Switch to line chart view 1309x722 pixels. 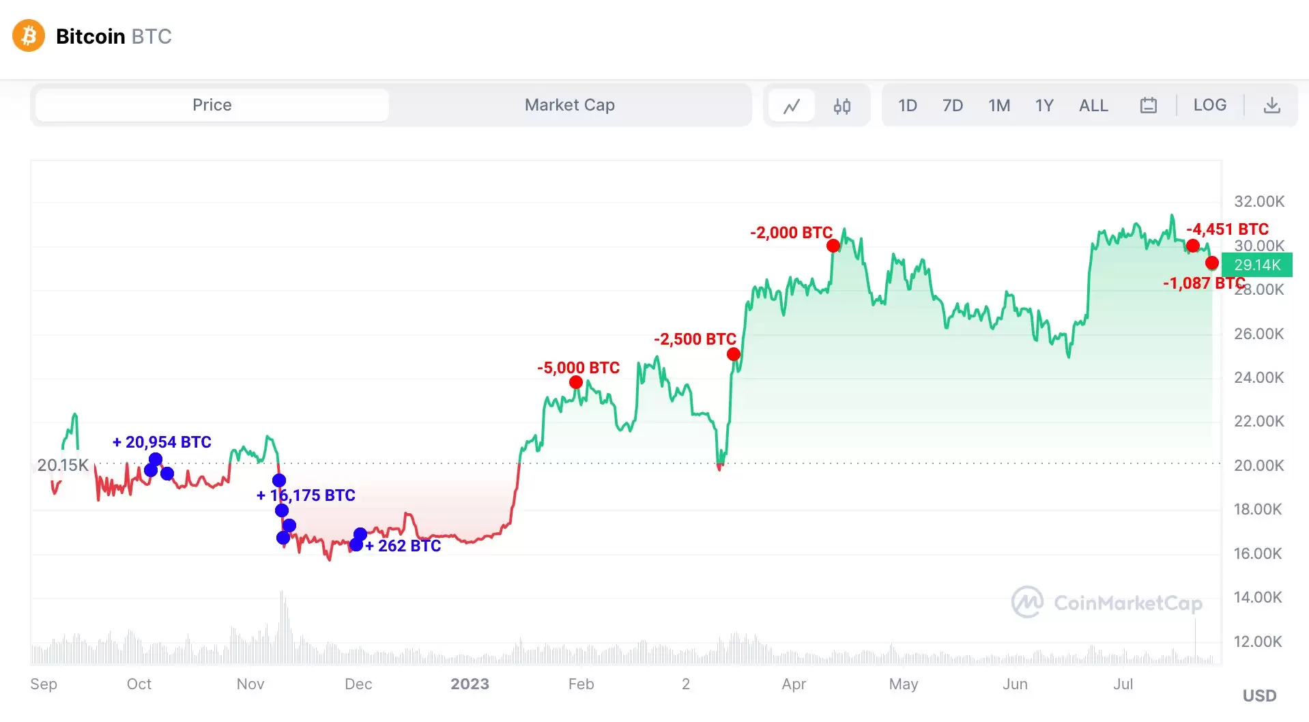tap(792, 106)
